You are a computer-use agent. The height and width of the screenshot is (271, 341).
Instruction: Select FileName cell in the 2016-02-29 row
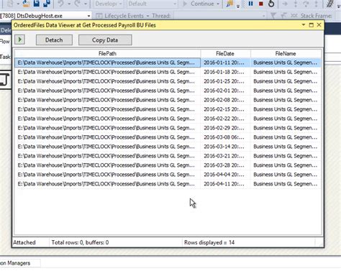pyautogui.click(x=286, y=128)
